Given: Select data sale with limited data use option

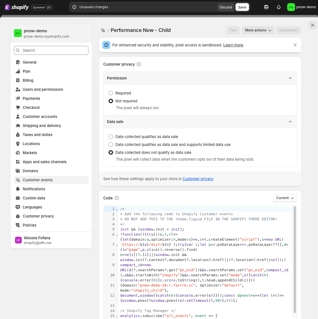Looking at the screenshot, I should point(111,145).
